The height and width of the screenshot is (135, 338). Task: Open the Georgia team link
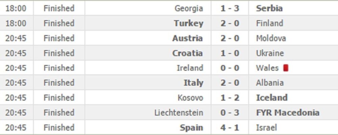coord(189,8)
